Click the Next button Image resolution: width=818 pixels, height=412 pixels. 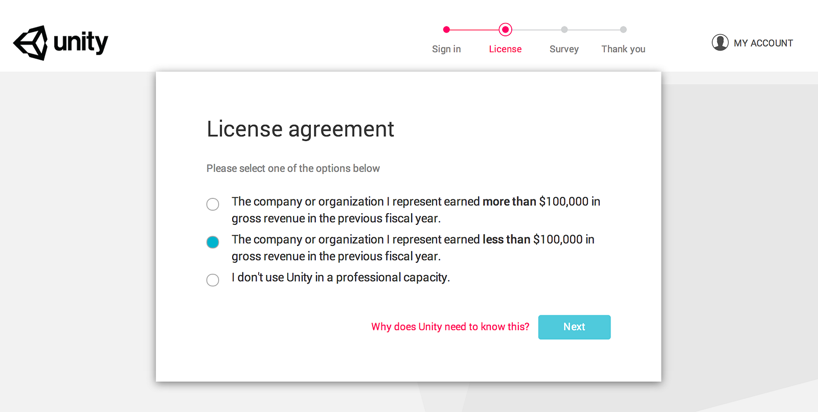574,327
